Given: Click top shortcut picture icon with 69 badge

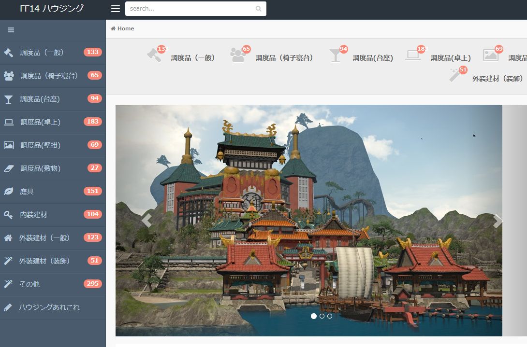Looking at the screenshot, I should (491, 55).
